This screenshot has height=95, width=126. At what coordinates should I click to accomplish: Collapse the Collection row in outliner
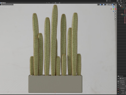(119, 6)
